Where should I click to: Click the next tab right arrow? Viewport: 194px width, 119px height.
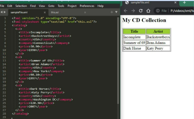pos(5,12)
